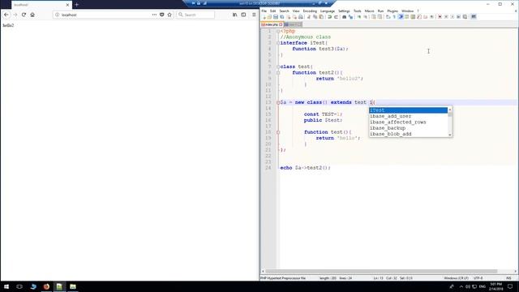The width and height of the screenshot is (519, 292).
Task: Play back the recorded macro
Action: pyautogui.click(x=453, y=16)
